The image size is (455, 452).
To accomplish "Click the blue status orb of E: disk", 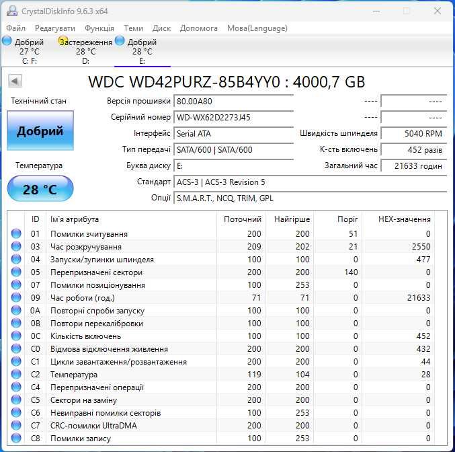I will pyautogui.click(x=120, y=41).
